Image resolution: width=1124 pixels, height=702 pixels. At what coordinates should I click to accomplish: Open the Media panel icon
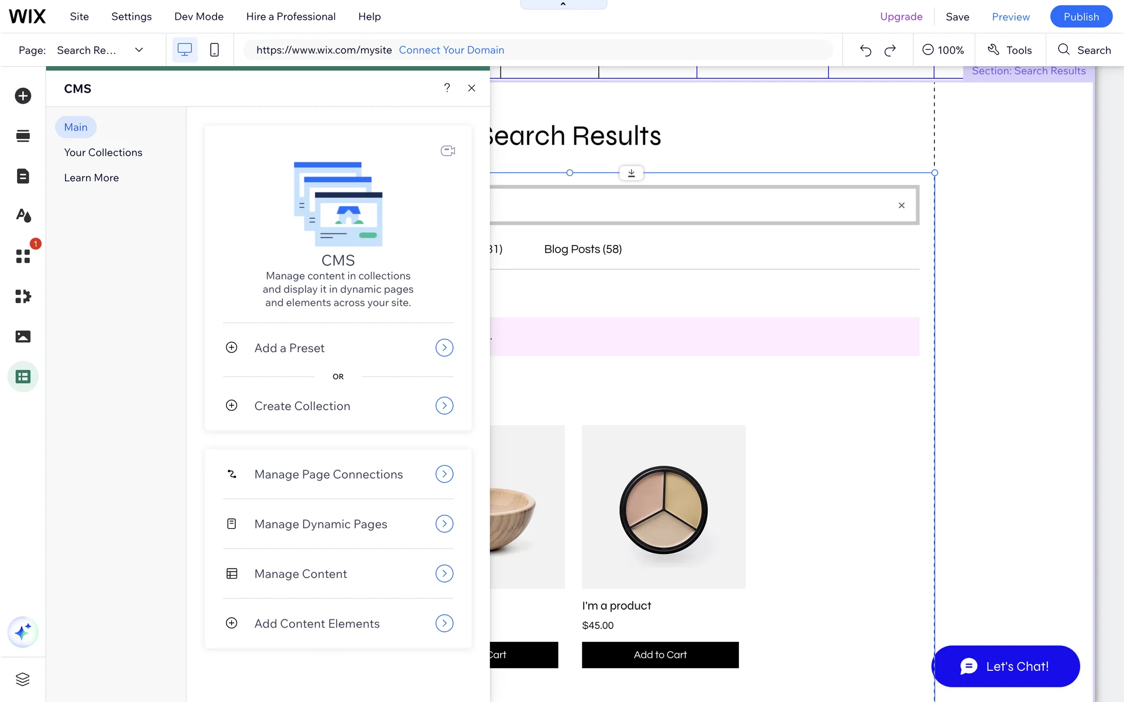pyautogui.click(x=23, y=336)
